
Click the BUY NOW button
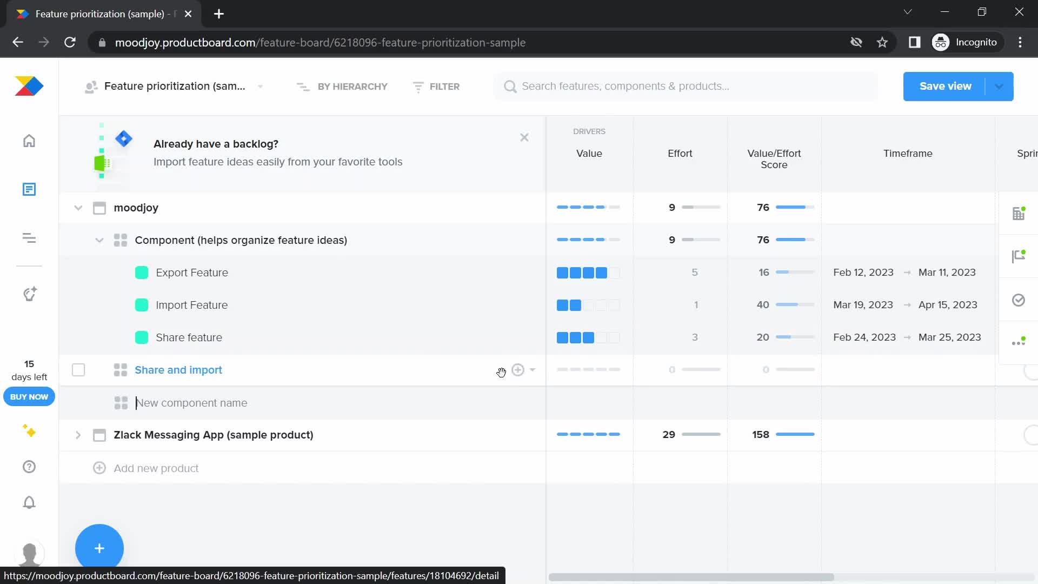point(29,397)
